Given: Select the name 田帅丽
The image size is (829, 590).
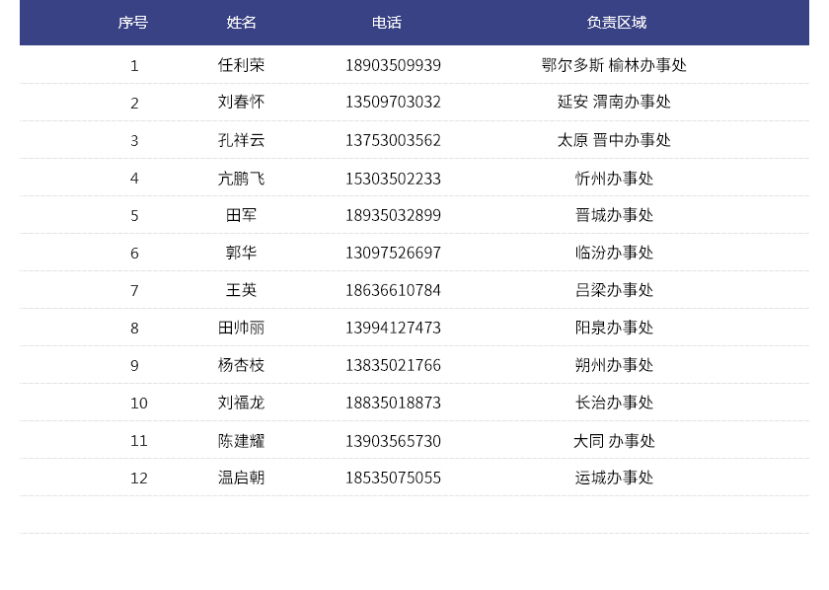Looking at the screenshot, I should 241,328.
